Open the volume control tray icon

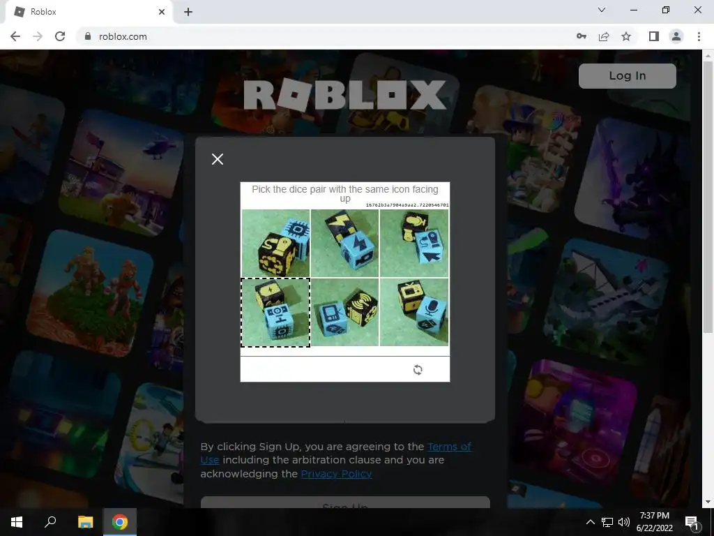tap(624, 522)
